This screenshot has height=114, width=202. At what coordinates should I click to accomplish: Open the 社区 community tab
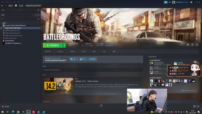coord(21,6)
